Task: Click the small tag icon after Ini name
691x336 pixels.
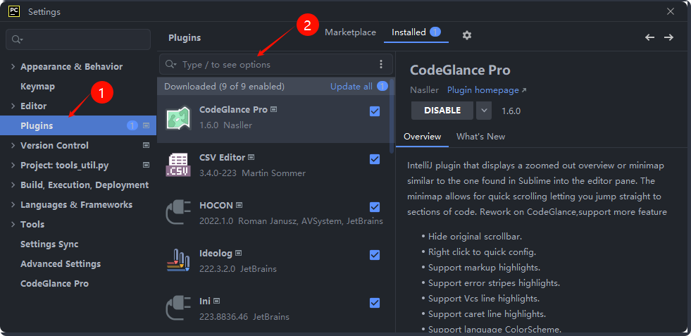Action: [x=216, y=301]
